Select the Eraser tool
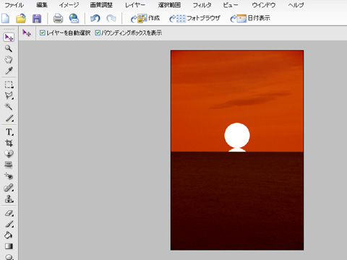 pyautogui.click(x=9, y=213)
